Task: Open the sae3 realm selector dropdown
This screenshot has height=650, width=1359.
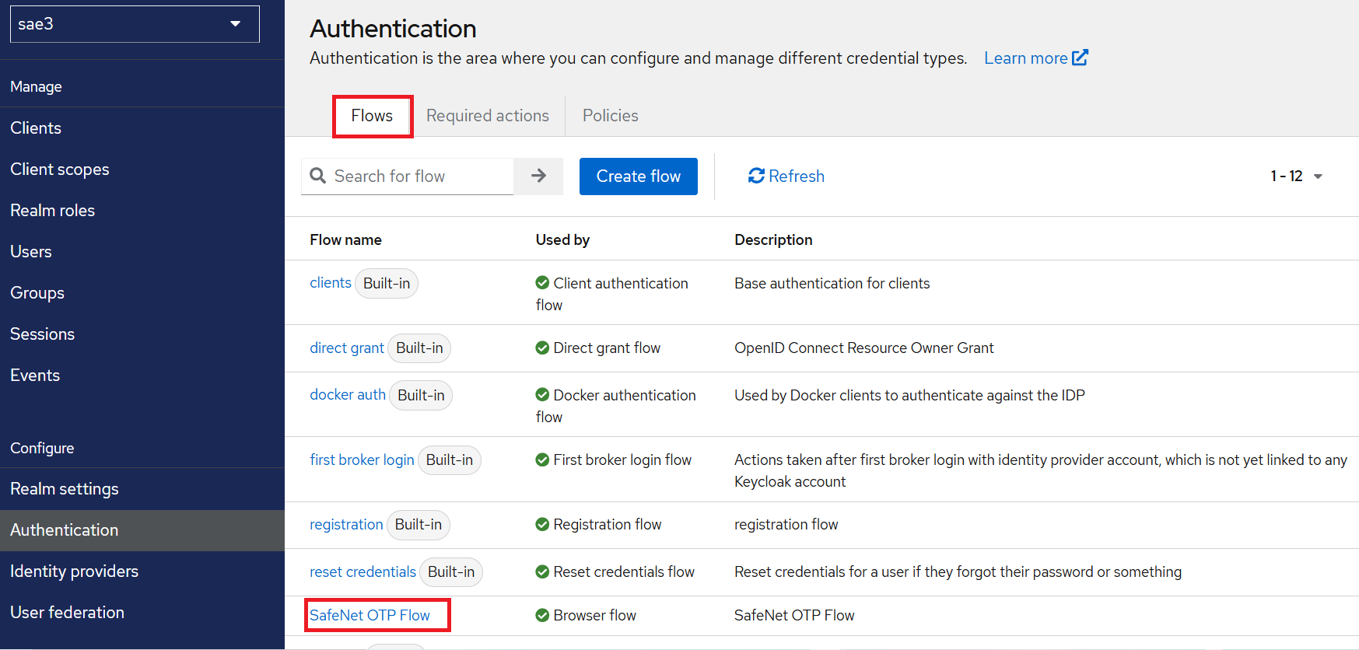Action: (x=135, y=24)
